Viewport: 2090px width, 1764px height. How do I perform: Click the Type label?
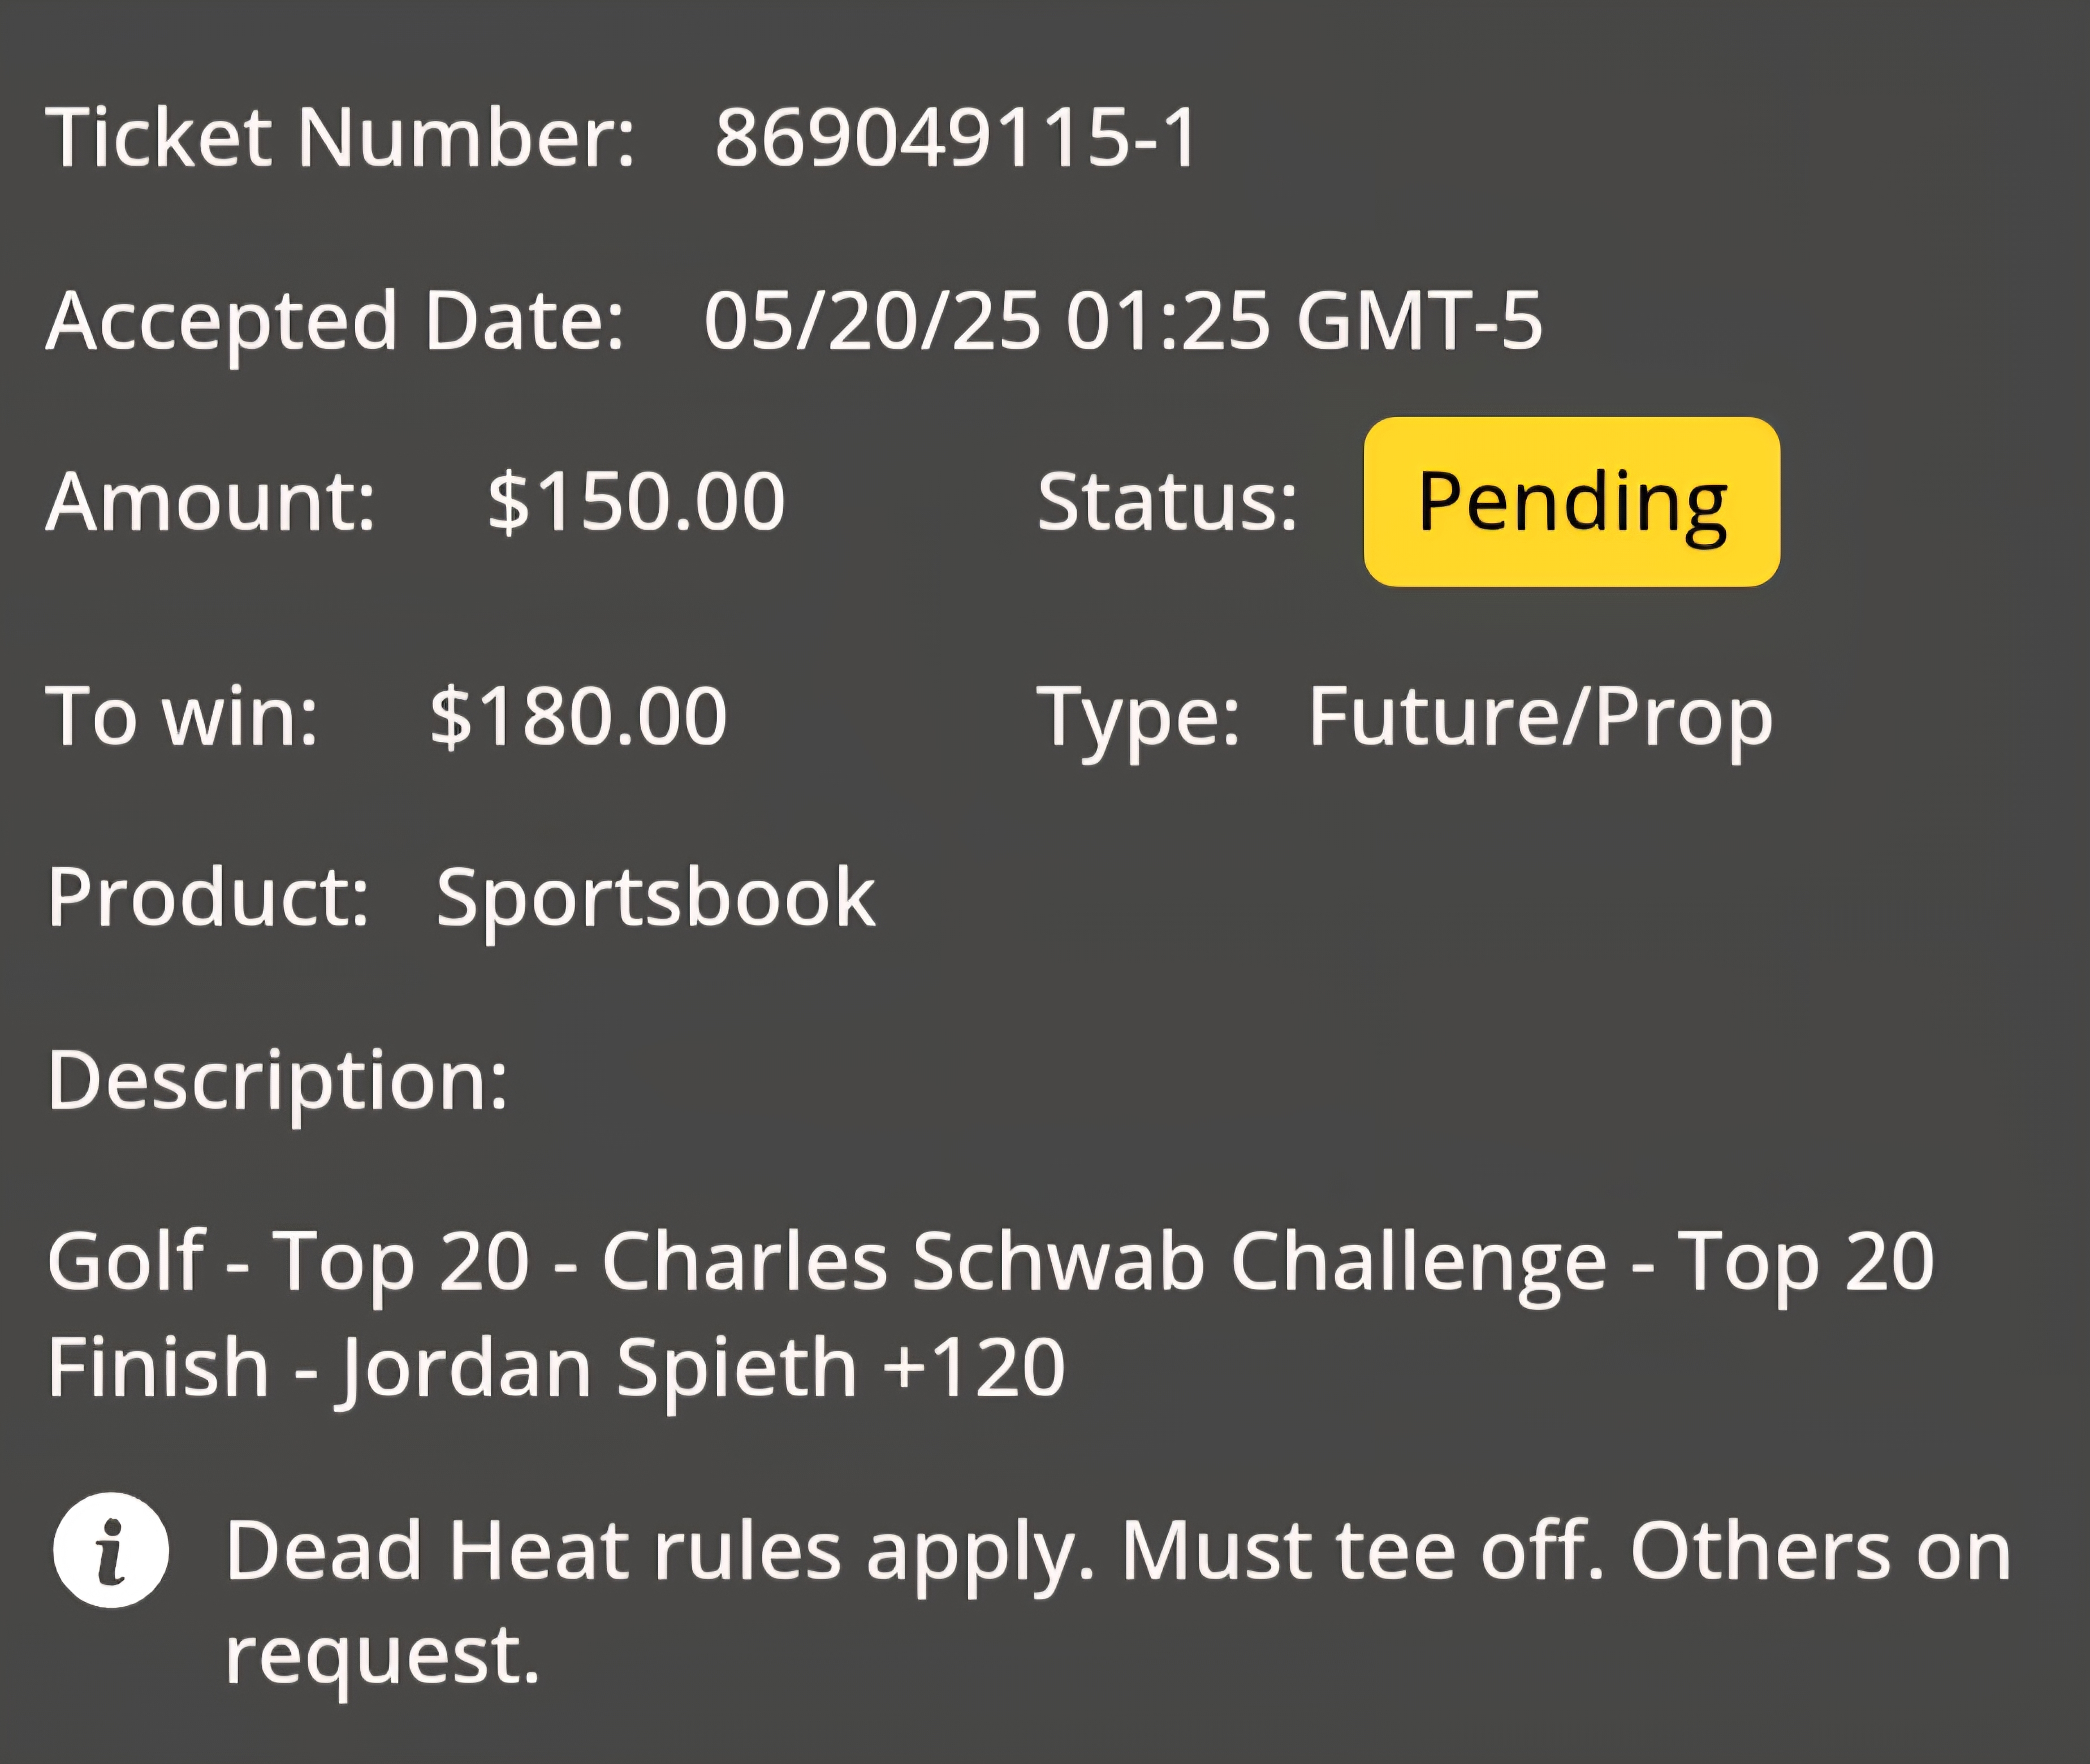click(1138, 720)
